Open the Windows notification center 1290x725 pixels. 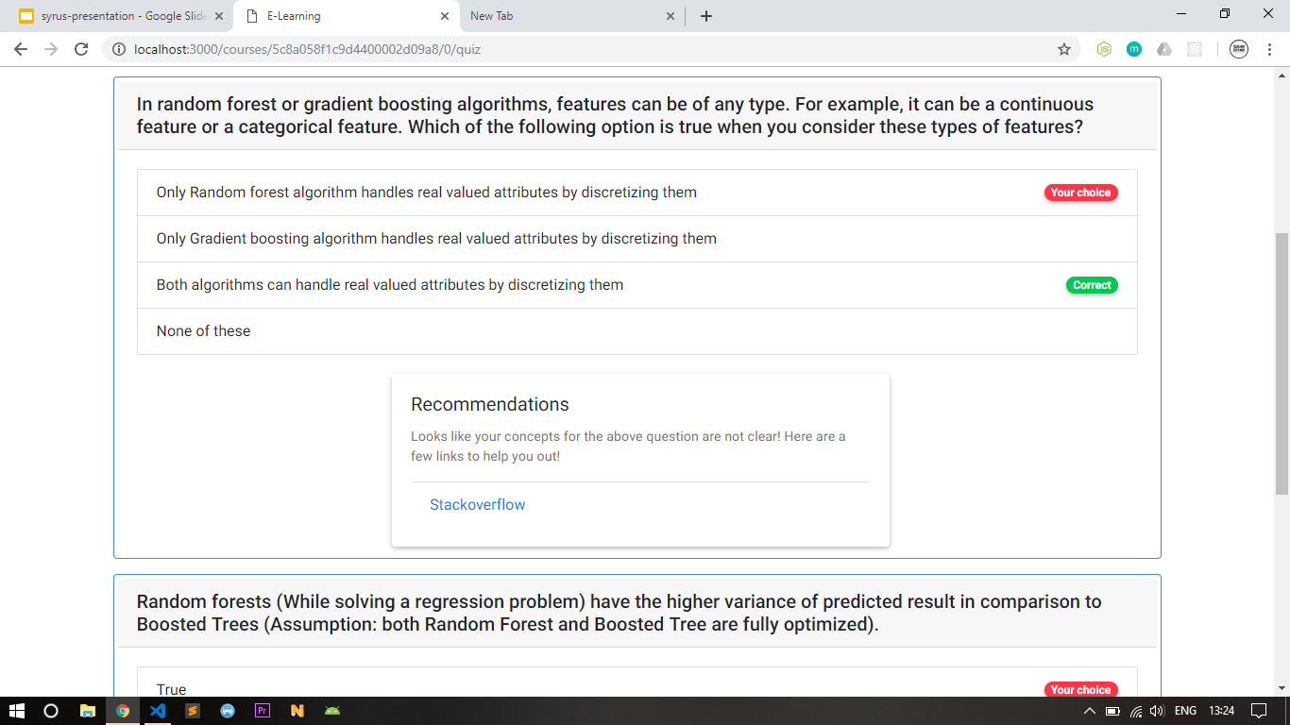pos(1259,711)
